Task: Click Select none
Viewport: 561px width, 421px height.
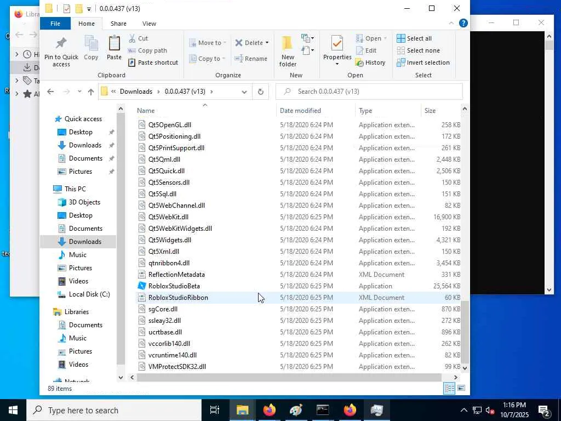Action: pos(419,50)
